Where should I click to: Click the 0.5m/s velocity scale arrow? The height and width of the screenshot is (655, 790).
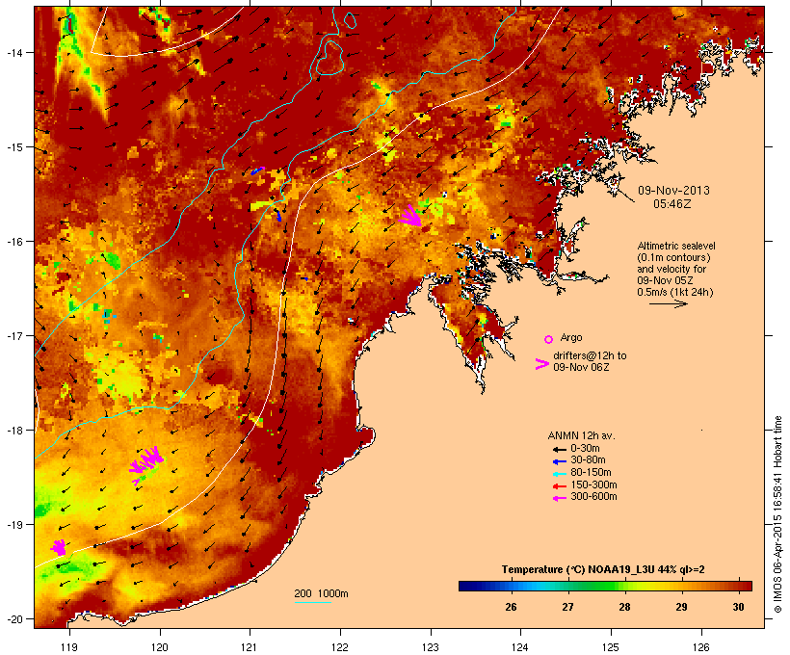[668, 303]
